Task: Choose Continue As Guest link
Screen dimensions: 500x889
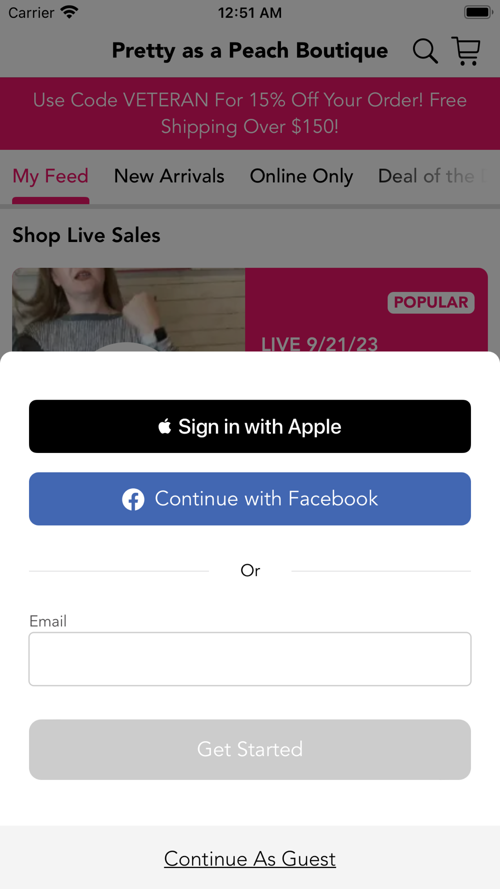Action: [250, 859]
